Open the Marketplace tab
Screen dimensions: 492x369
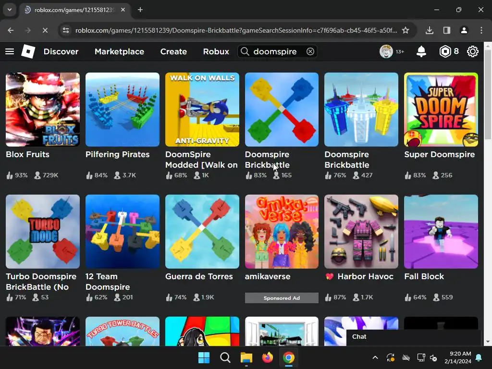tap(119, 51)
